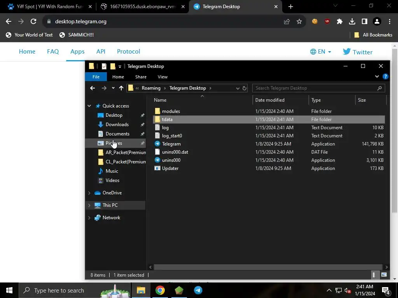
Task: Sort by Date modified column
Action: click(270, 100)
